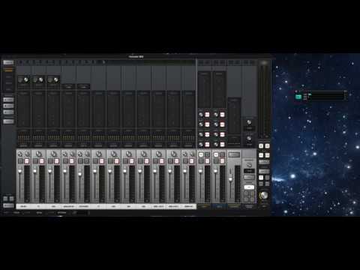Click the small box above channel 5 inserts

tap(83, 87)
